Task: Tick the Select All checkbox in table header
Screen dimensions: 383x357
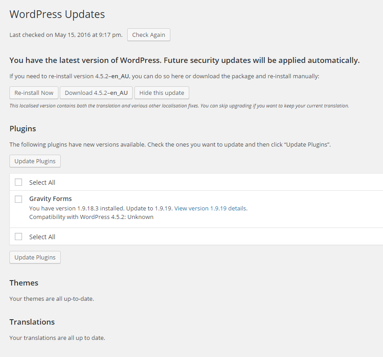Action: click(x=18, y=182)
